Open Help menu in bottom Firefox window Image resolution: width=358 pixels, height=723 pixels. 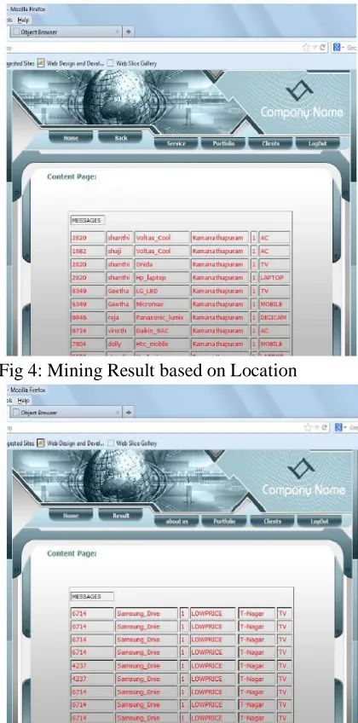click(x=23, y=401)
